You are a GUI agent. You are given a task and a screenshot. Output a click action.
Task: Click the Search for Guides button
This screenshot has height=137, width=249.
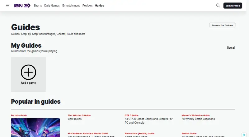pos(222,25)
